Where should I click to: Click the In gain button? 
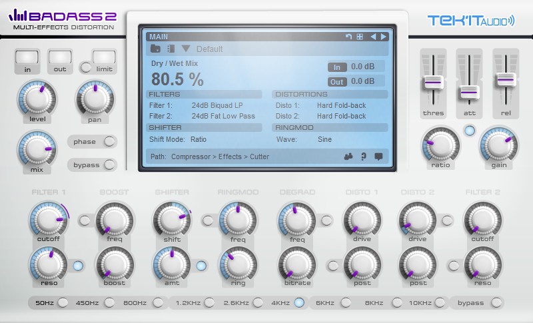point(337,67)
